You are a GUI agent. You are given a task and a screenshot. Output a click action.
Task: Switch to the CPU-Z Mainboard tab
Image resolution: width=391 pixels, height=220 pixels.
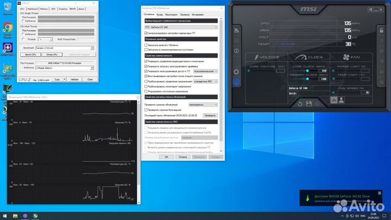[33, 9]
